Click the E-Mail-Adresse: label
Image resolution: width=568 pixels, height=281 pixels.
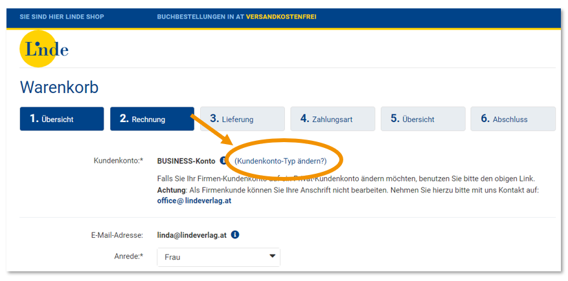(117, 235)
